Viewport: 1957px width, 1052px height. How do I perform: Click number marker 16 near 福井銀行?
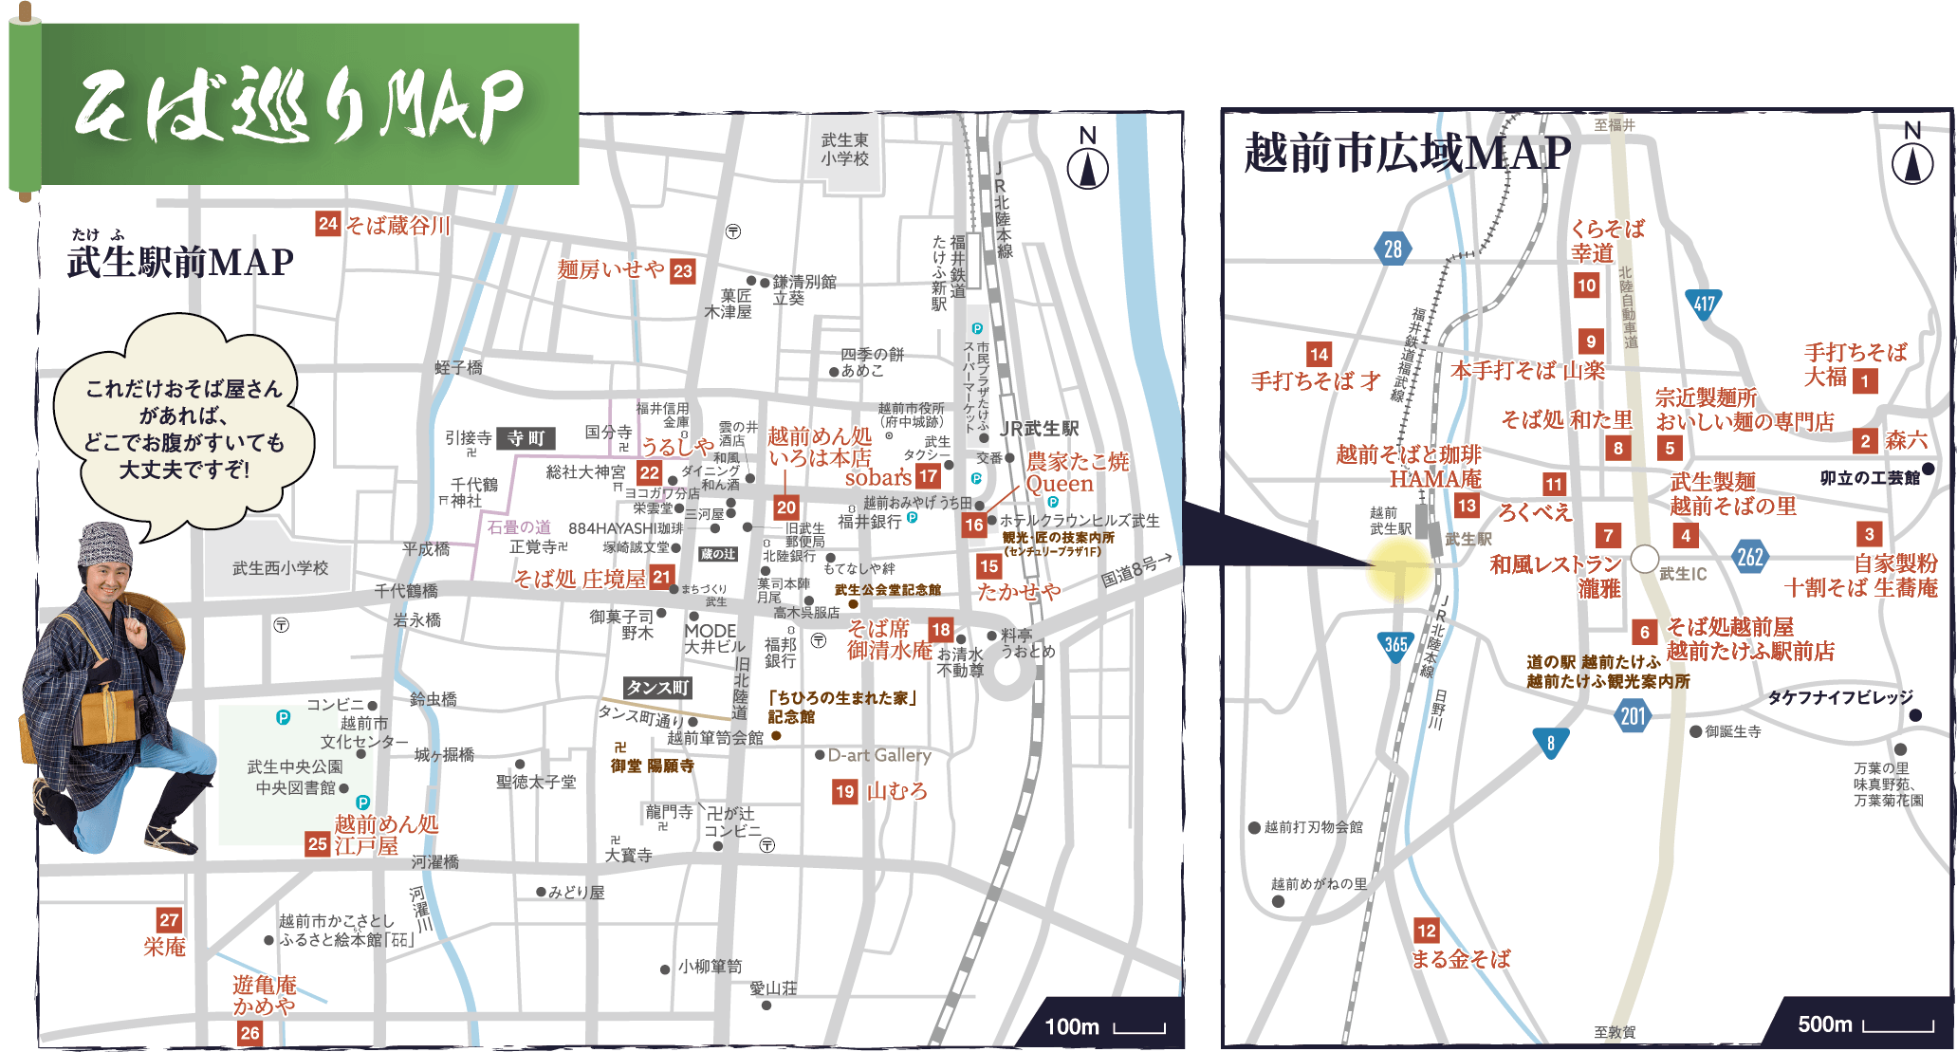coord(974,525)
